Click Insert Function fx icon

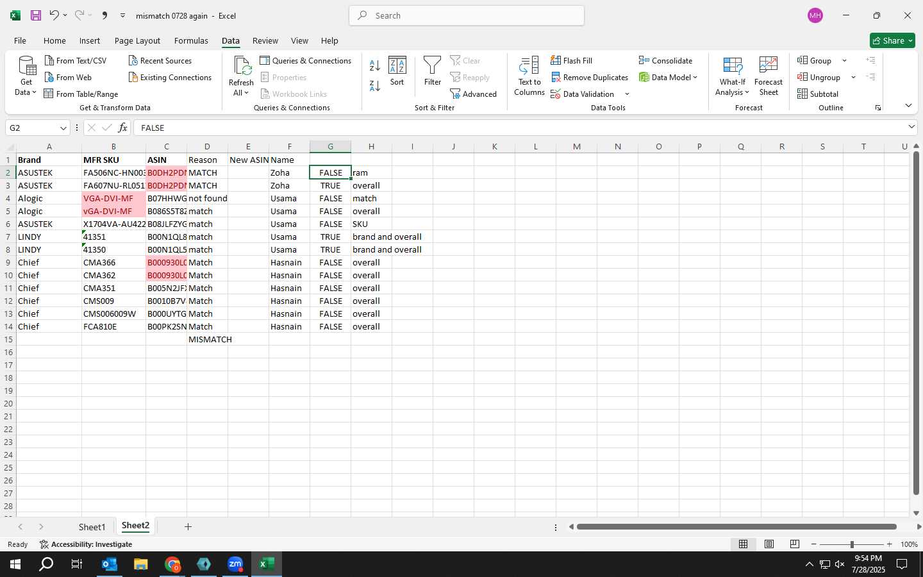click(x=122, y=128)
